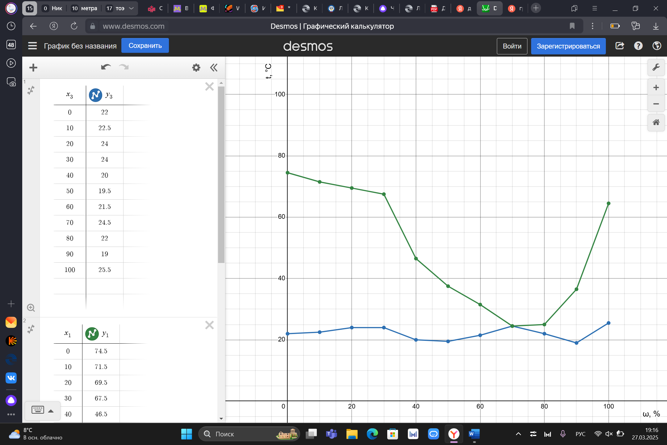This screenshot has height=445, width=667.
Task: Undo the last edit
Action: point(106,67)
